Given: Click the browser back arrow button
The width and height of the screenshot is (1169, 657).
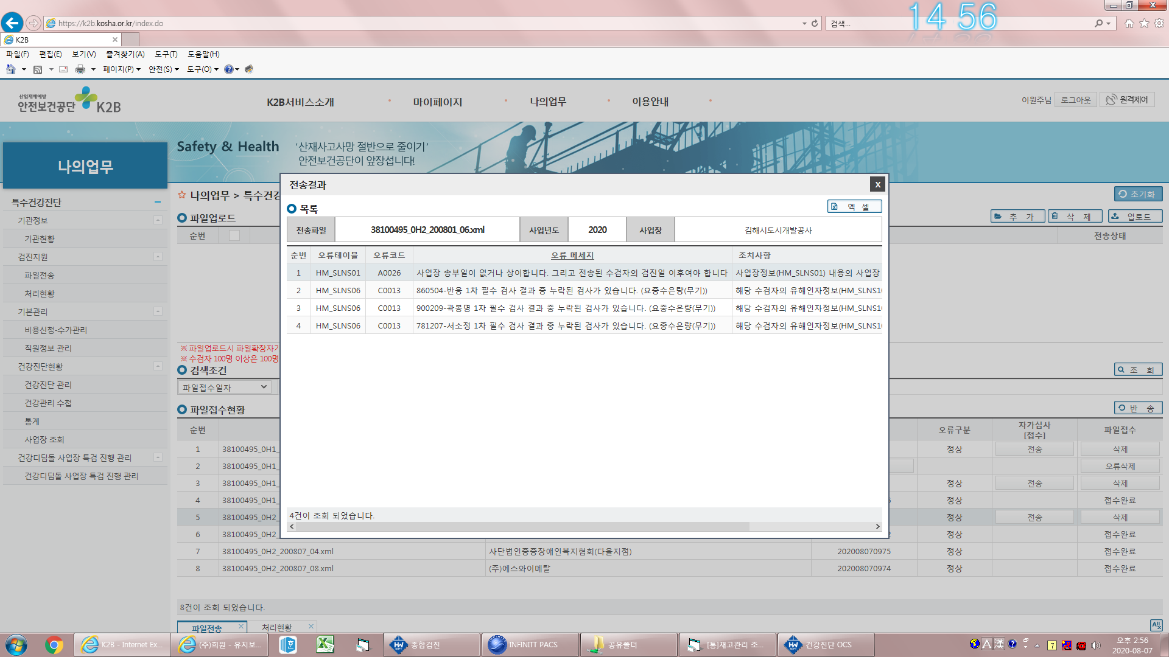Looking at the screenshot, I should tap(12, 23).
